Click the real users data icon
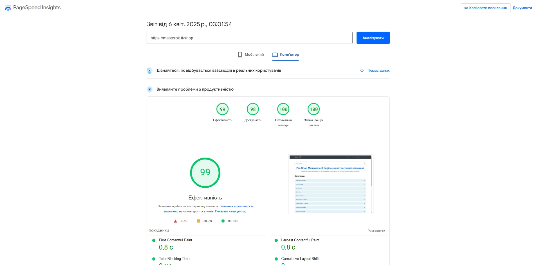533x265 pixels. point(150,71)
